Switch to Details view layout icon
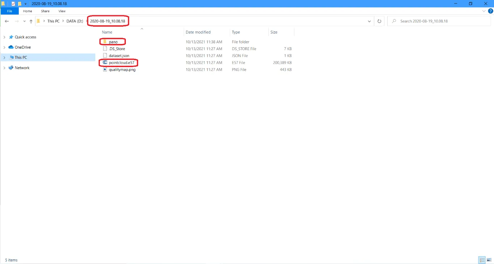Screen dimensions: 494x264 [x=482, y=260]
